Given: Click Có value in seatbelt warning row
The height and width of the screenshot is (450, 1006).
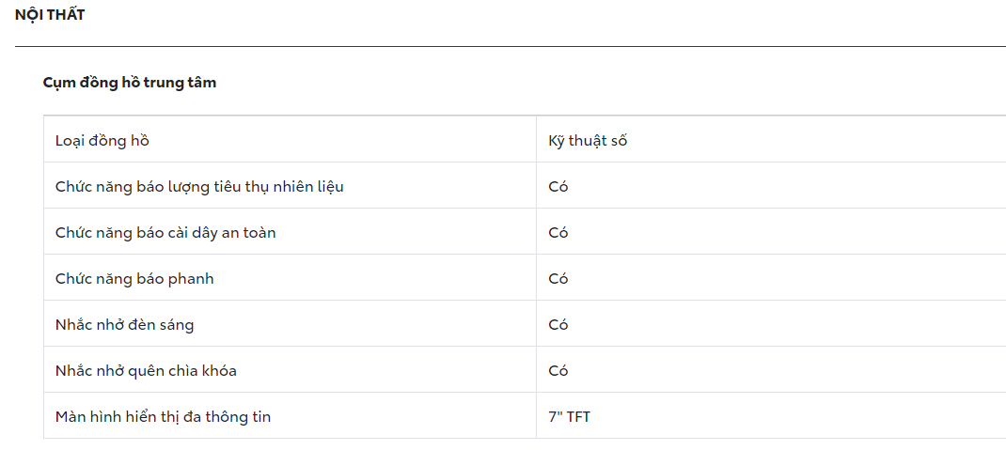Looking at the screenshot, I should 558,233.
